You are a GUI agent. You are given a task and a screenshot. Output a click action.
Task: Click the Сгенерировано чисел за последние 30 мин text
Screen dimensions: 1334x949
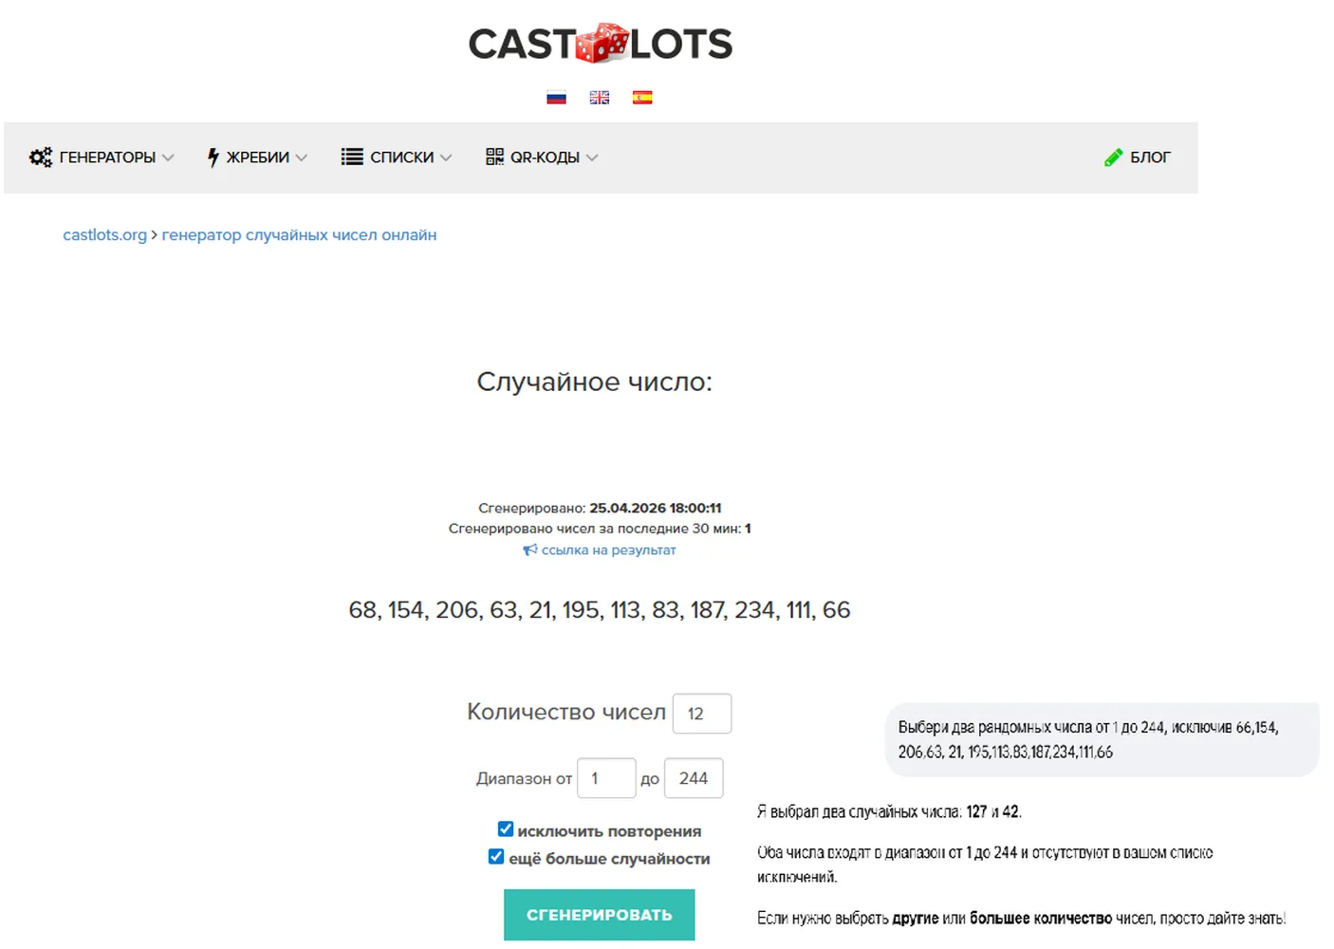pos(600,529)
